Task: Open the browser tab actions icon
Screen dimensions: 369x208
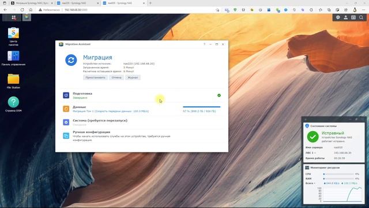Action: click(5, 3)
